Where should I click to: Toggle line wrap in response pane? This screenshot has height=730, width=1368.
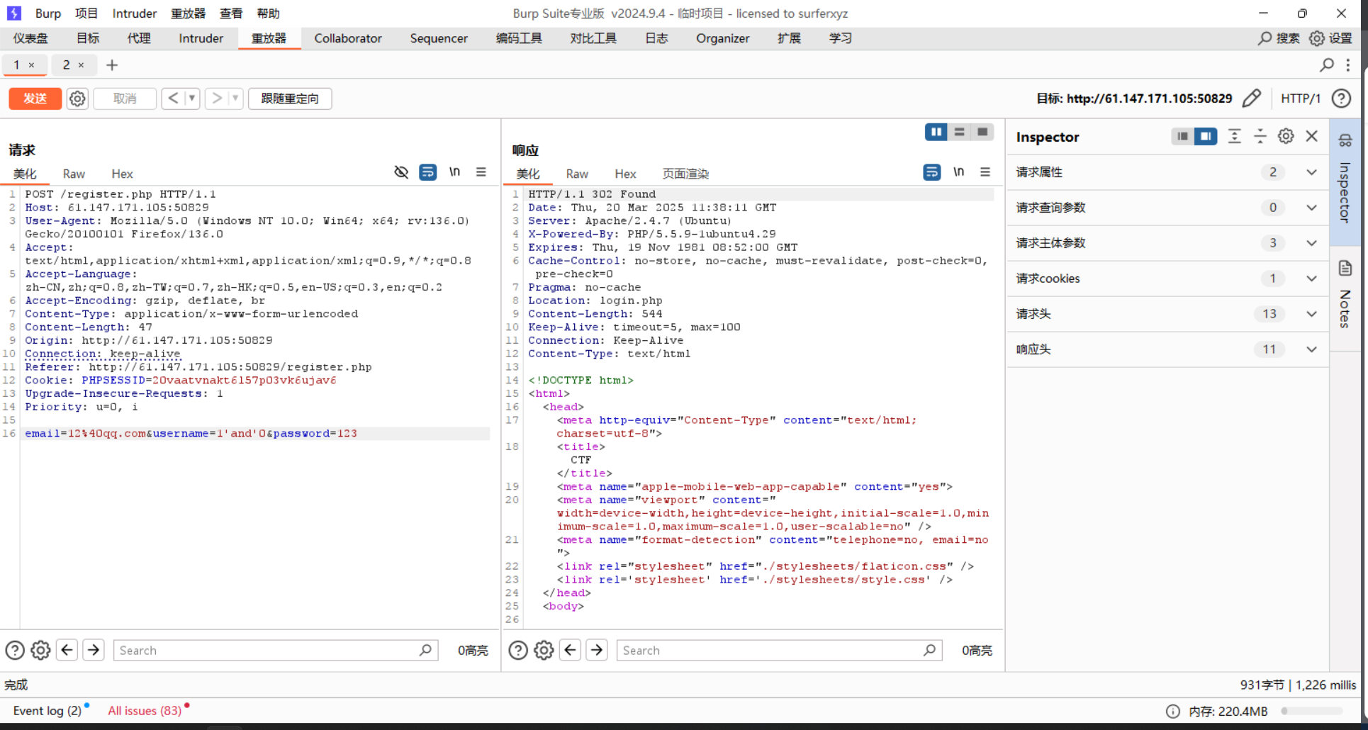tap(932, 172)
